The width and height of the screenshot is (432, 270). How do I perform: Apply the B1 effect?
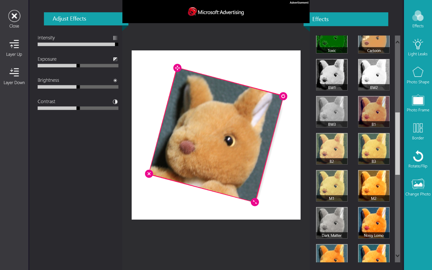[x=374, y=112]
